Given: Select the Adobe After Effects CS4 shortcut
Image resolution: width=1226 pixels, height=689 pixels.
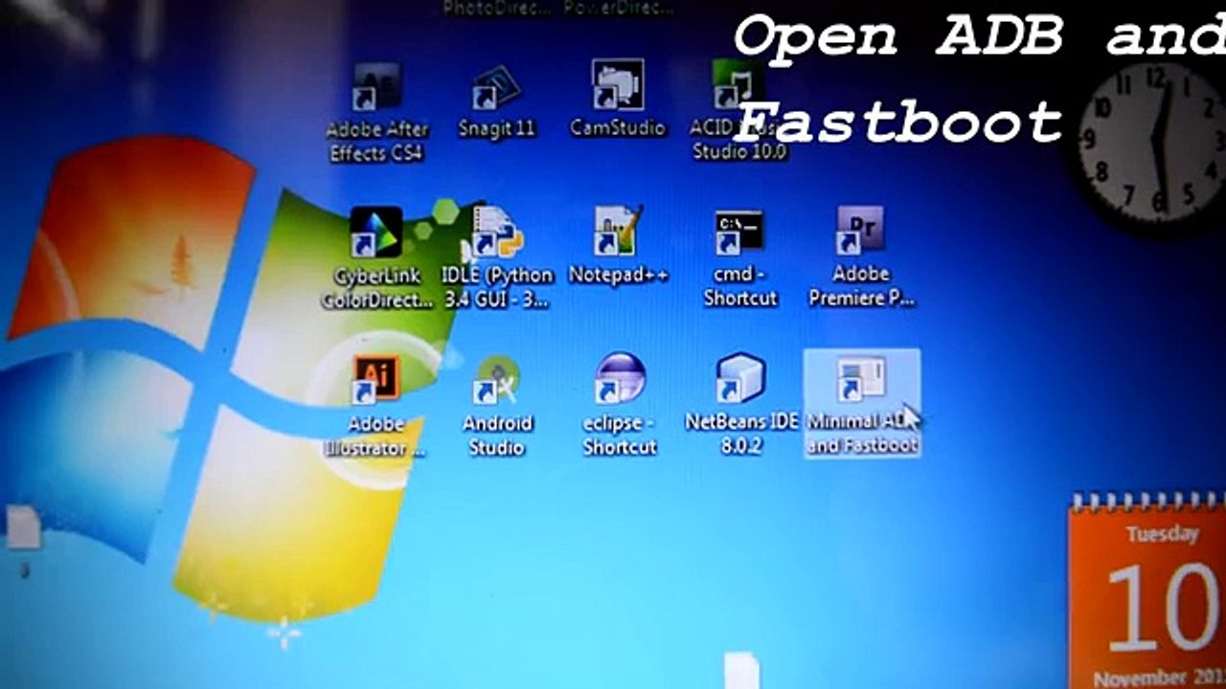Looking at the screenshot, I should (x=376, y=112).
